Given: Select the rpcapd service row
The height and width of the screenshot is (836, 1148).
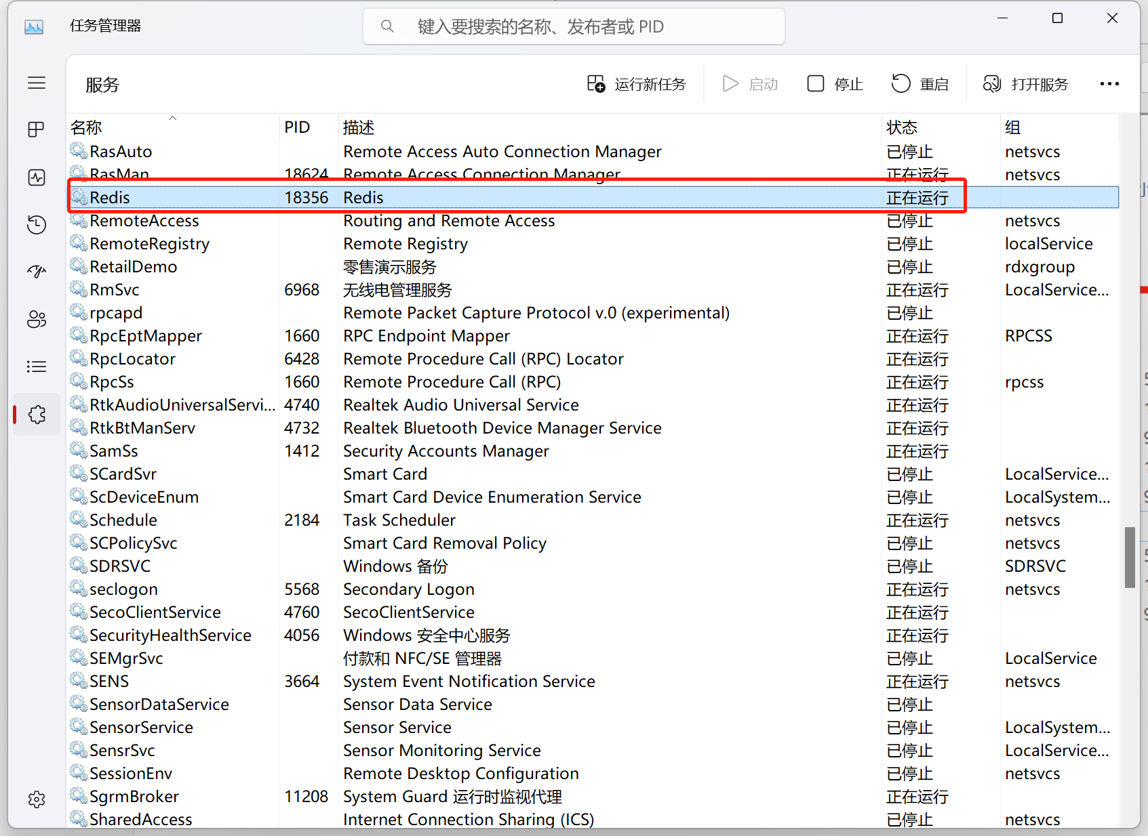Looking at the screenshot, I should coord(593,312).
